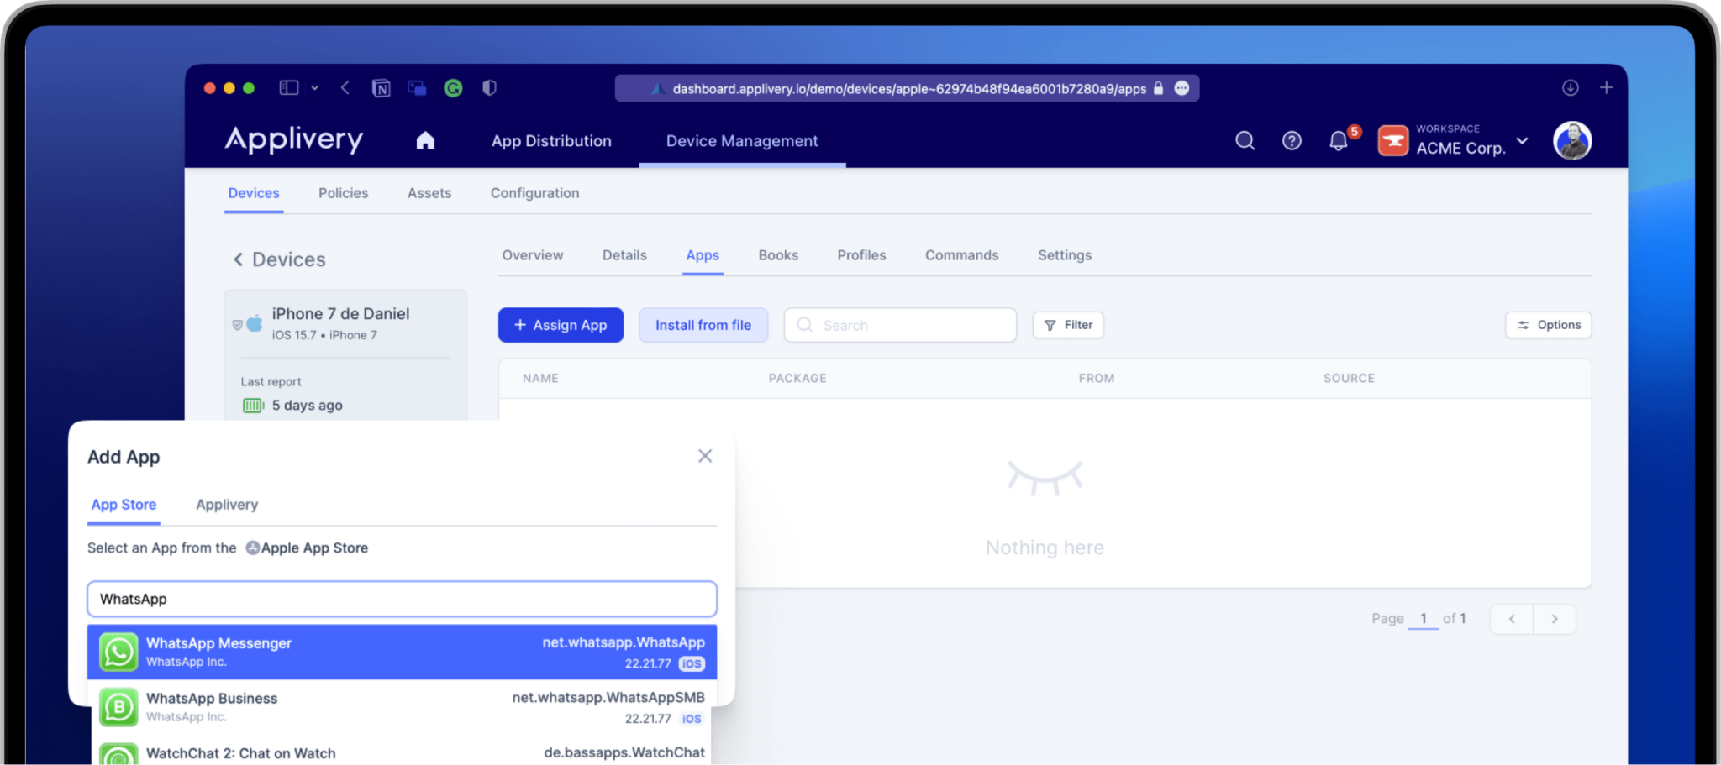Click the Grammarly icon in the browser toolbar

pyautogui.click(x=454, y=87)
